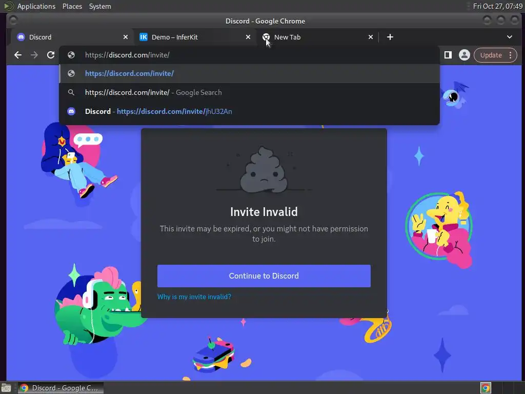The height and width of the screenshot is (394, 525).
Task: Open the Applications menu
Action: coord(36,6)
